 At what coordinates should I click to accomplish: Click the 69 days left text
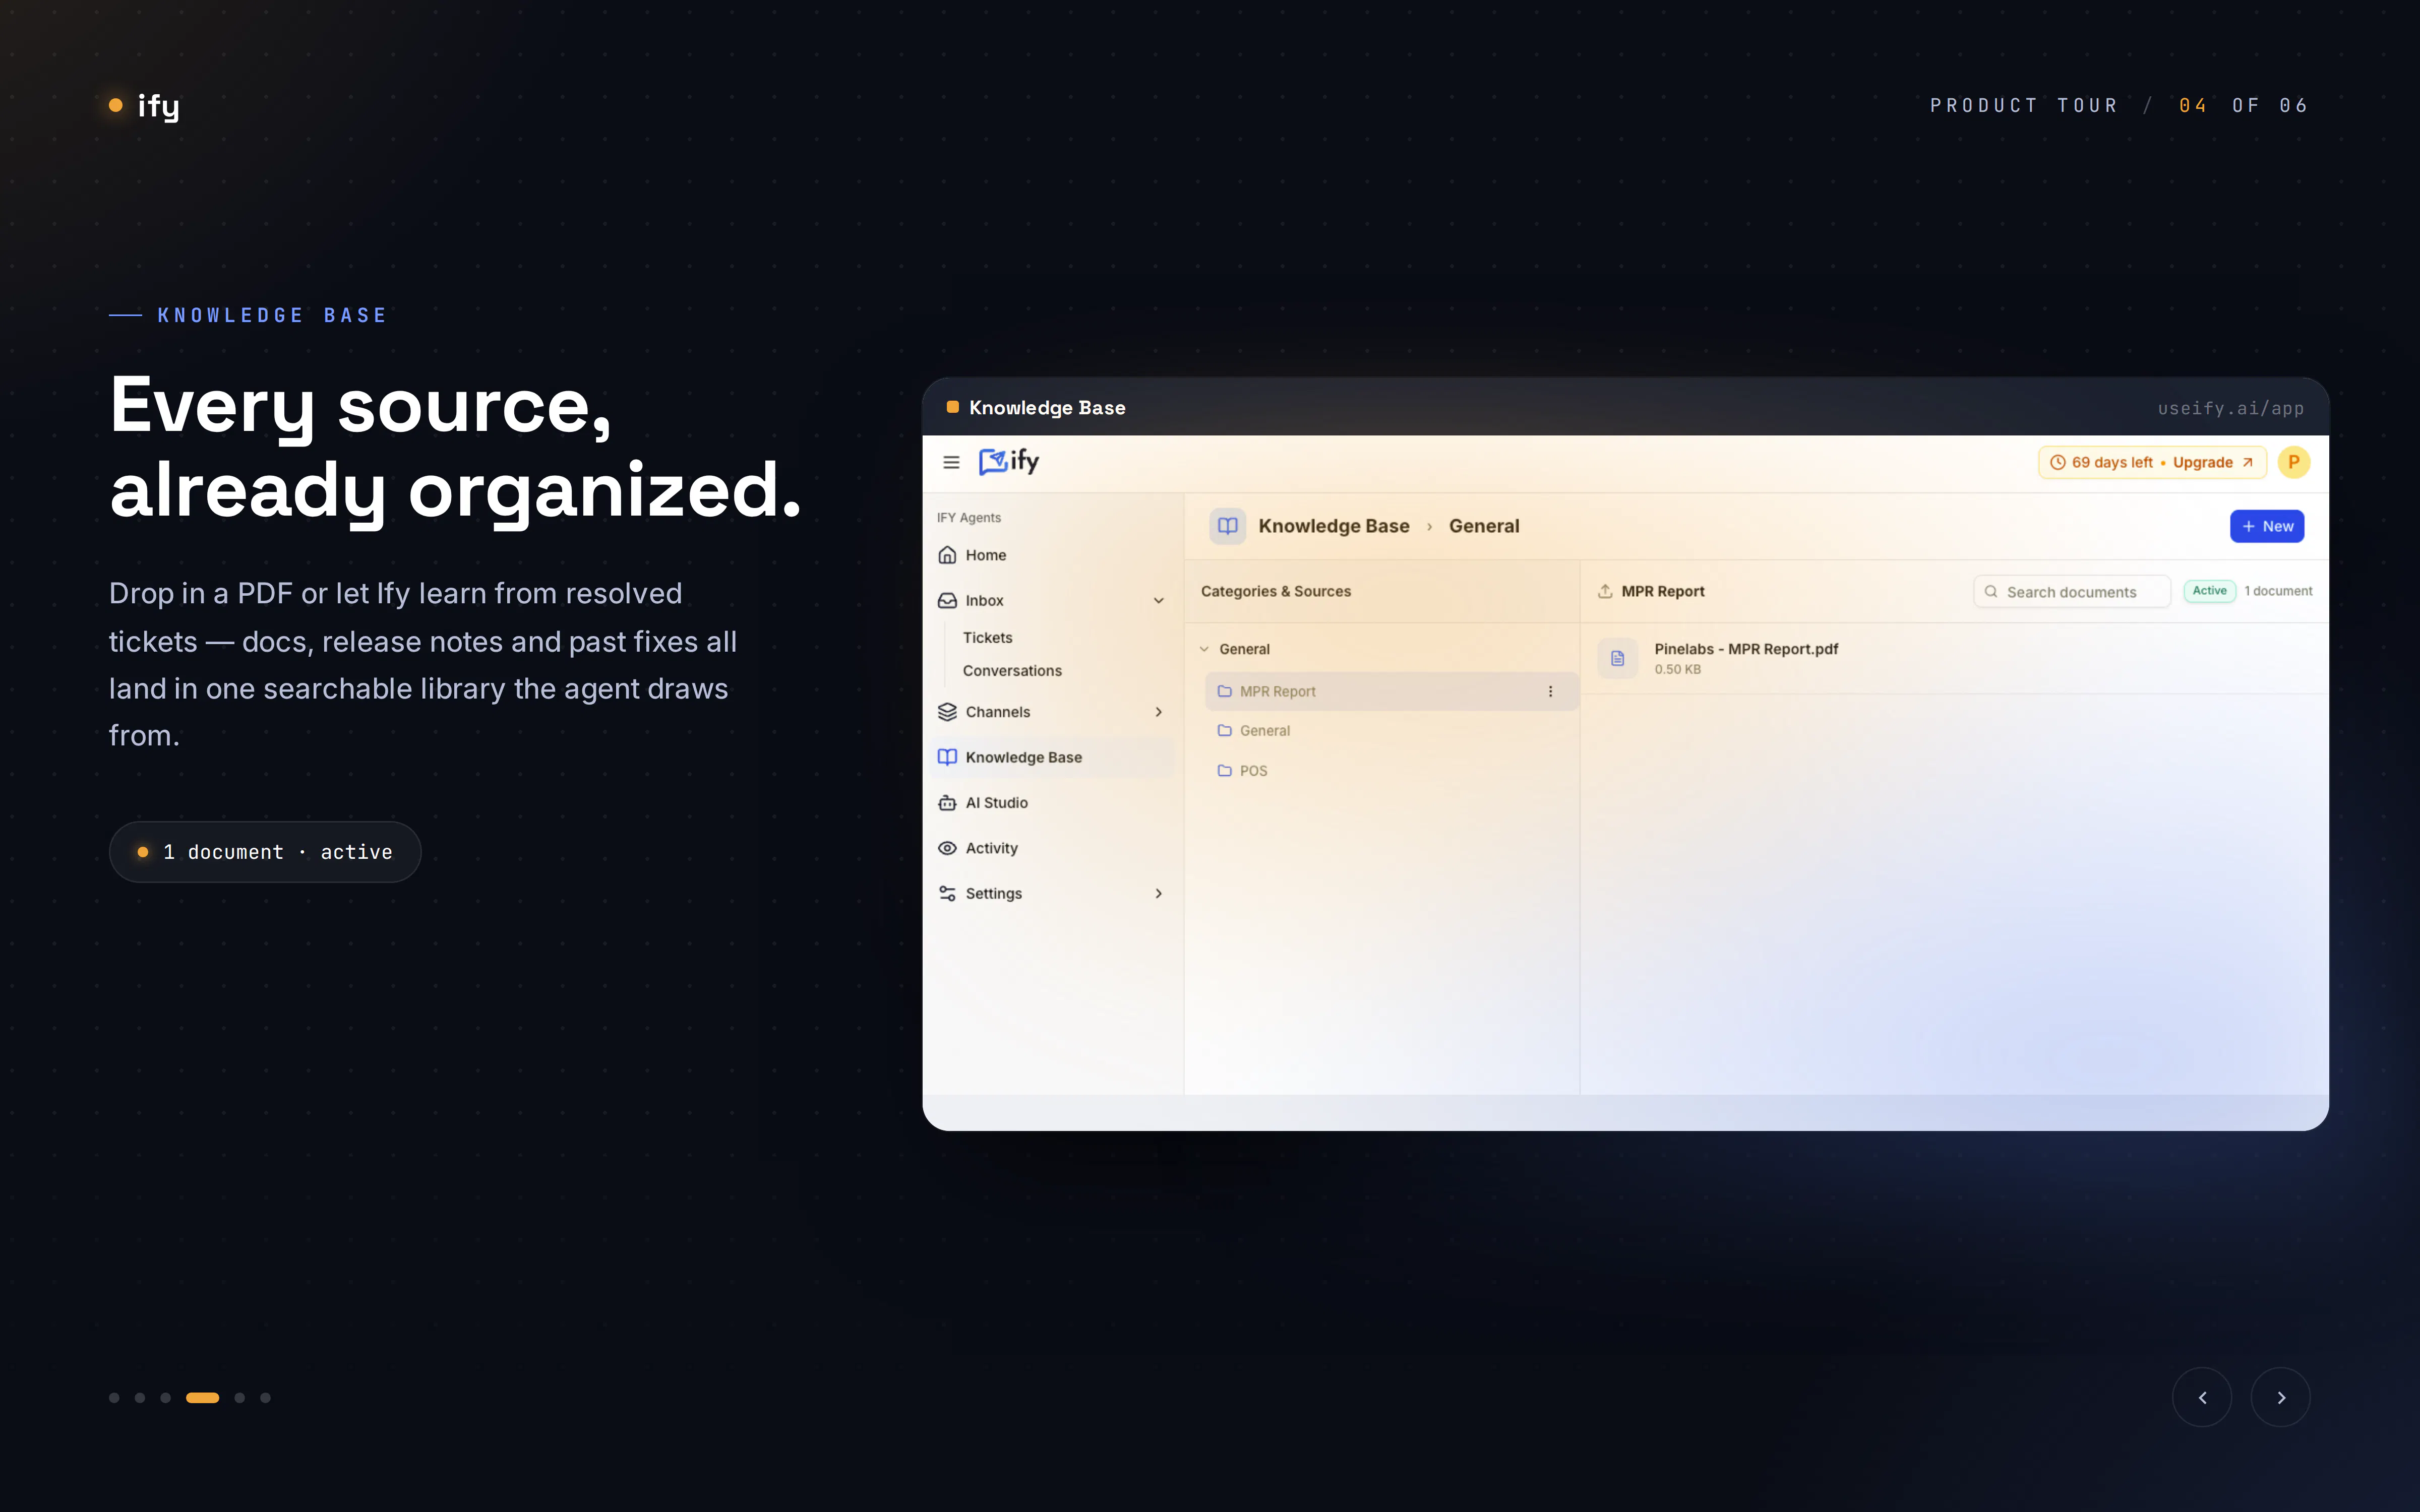pos(2112,462)
